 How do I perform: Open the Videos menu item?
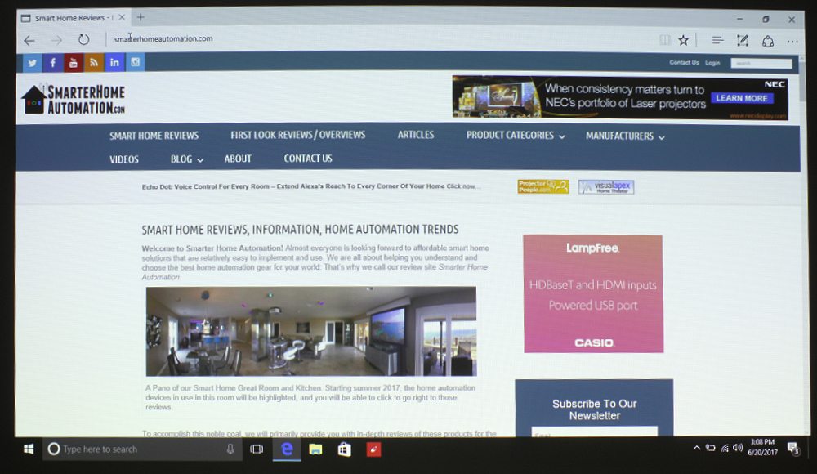coord(124,159)
